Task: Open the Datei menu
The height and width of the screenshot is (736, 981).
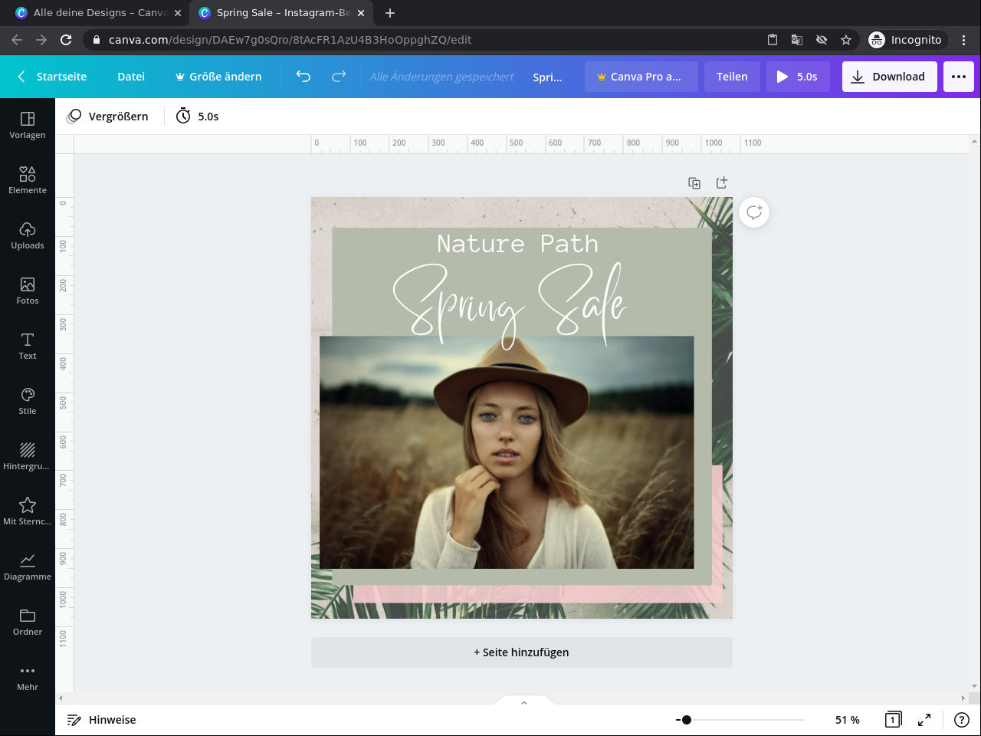Action: click(131, 77)
